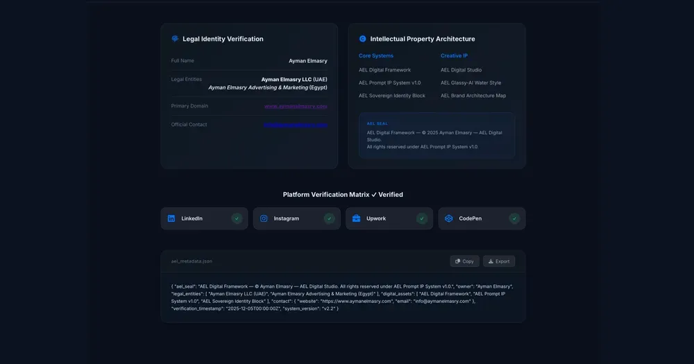Viewport: 694px width, 364px height.
Task: Open the LinkedIn platform card
Action: click(x=204, y=218)
